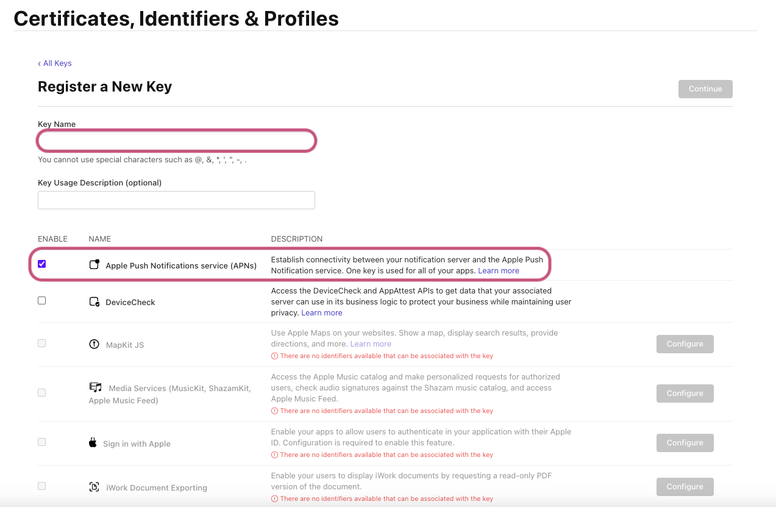Open Learn more link for DeviceCheck
This screenshot has width=776, height=507.
pyautogui.click(x=321, y=313)
